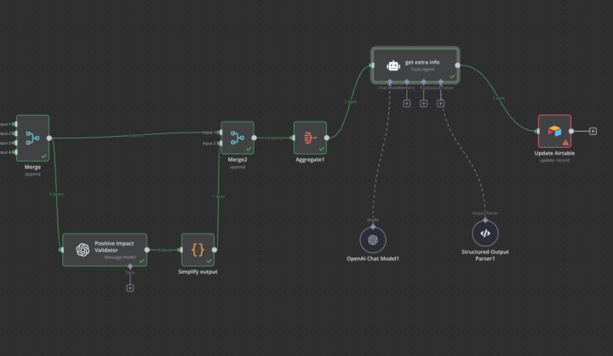Click the Model diamond atop OpenAI Chat Model1

[373, 227]
